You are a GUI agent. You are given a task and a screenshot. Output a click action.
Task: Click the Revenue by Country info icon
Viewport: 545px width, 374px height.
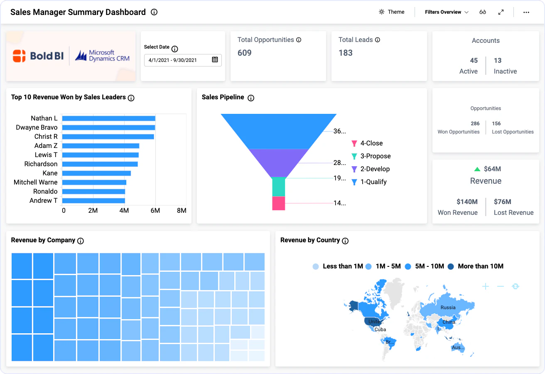coord(345,241)
